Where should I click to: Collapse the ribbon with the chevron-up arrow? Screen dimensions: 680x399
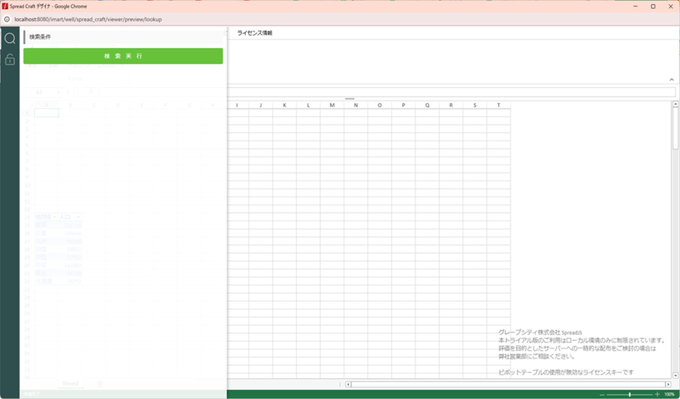click(671, 80)
